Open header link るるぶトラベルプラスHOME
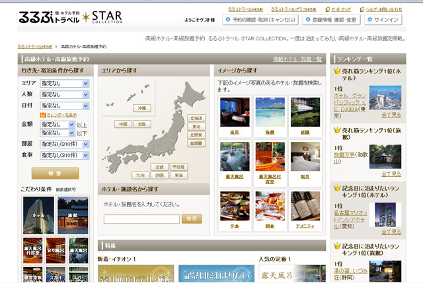The image size is (423, 283). (293, 9)
